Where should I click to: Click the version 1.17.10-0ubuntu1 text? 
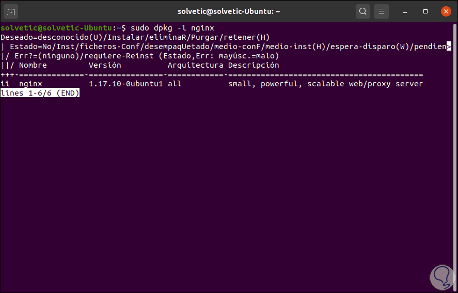point(126,84)
